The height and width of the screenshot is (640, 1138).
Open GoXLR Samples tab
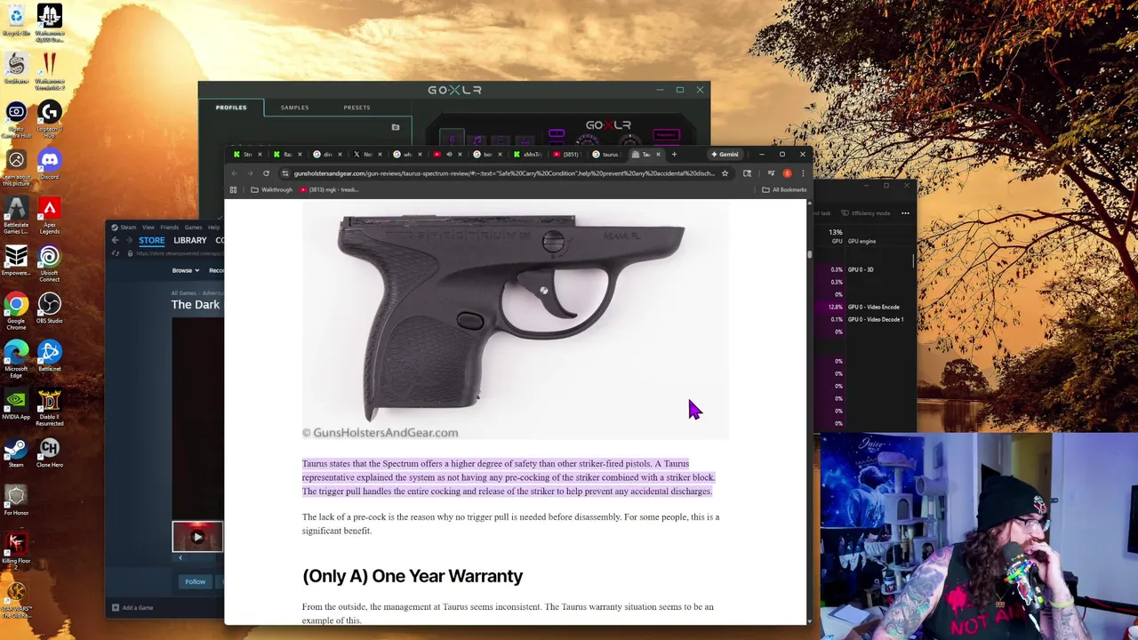click(x=295, y=108)
